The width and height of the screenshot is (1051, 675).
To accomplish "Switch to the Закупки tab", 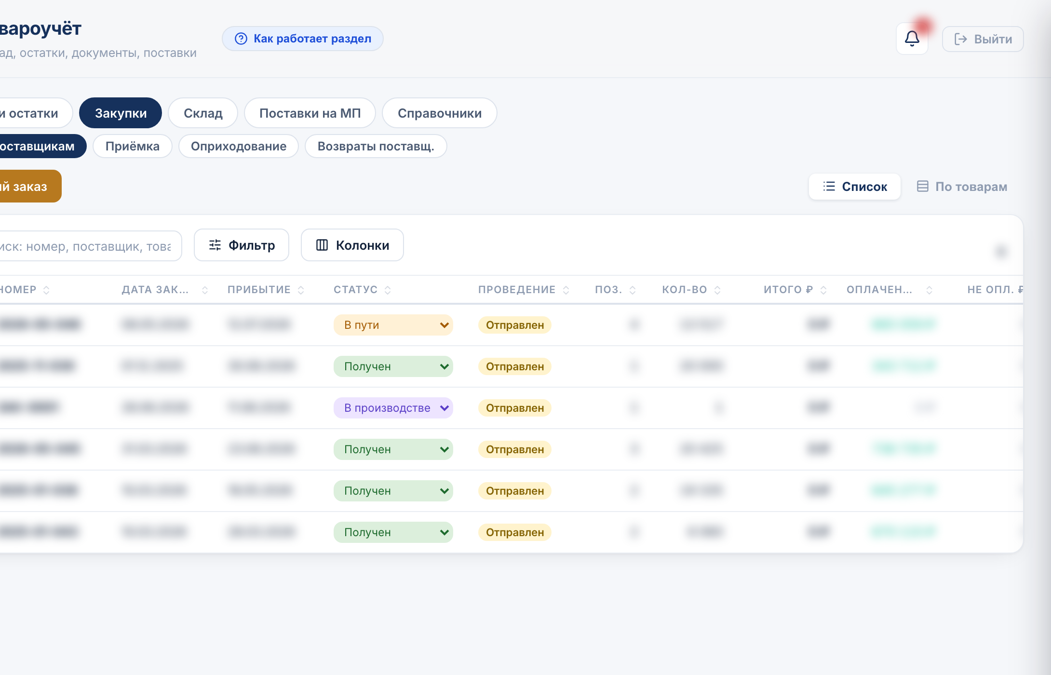I will click(121, 113).
